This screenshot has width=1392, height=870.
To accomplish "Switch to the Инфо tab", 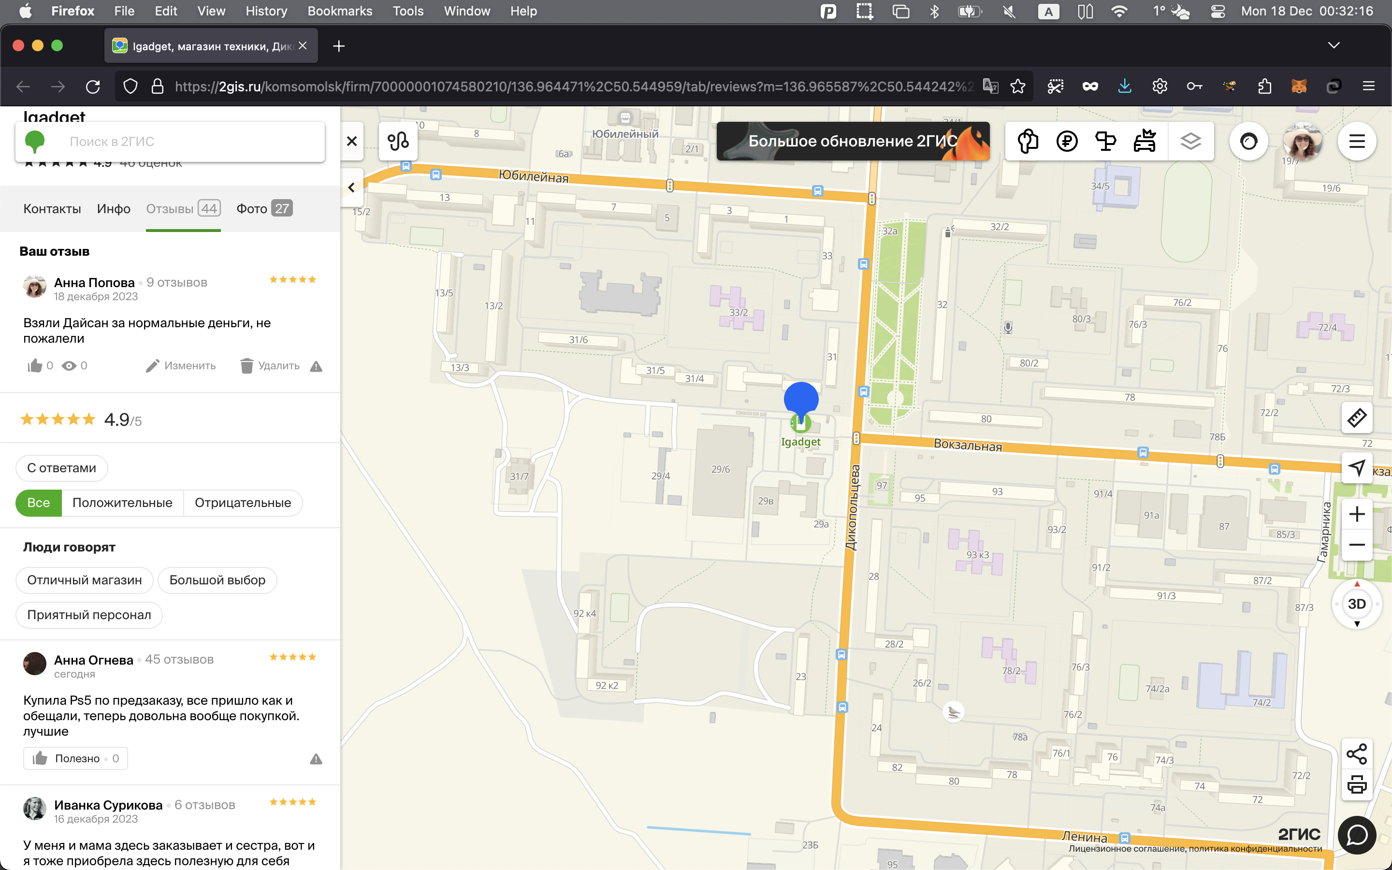I will [113, 209].
